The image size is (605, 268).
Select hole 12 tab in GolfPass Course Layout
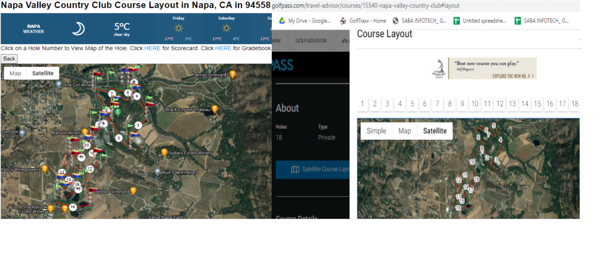pyautogui.click(x=500, y=104)
